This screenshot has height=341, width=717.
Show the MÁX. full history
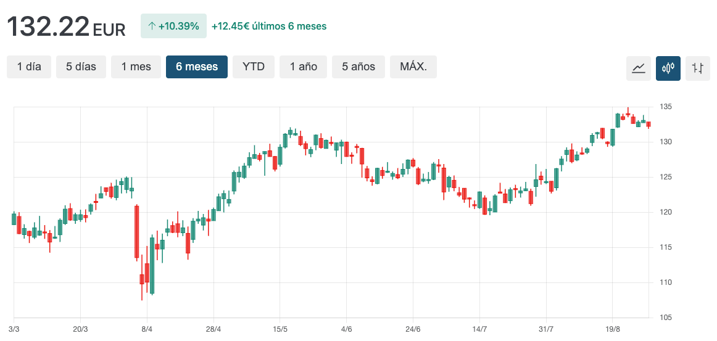(x=413, y=67)
